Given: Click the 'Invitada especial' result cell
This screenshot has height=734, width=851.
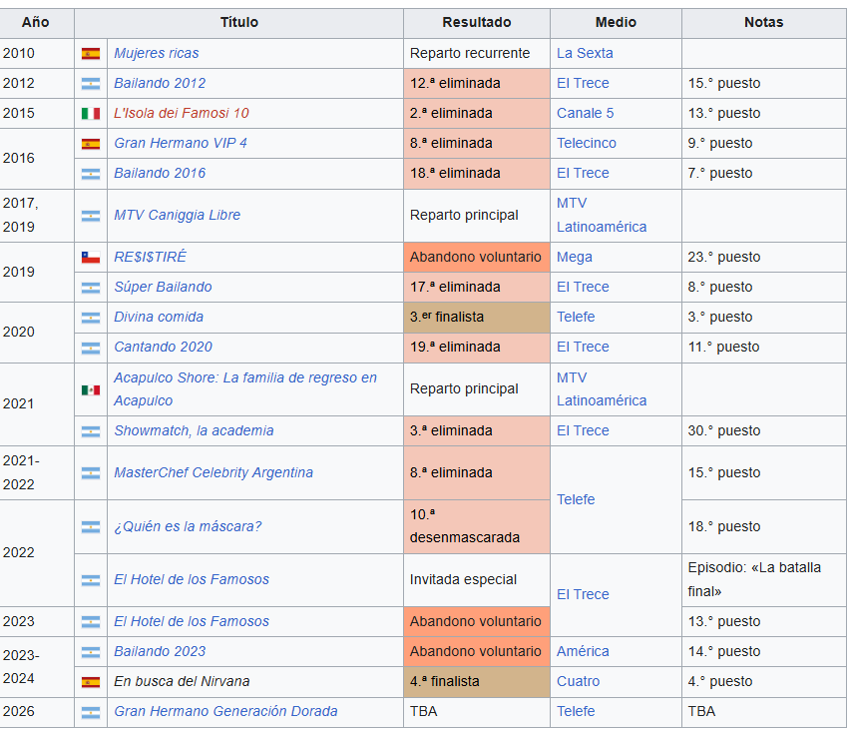Looking at the screenshot, I should [x=477, y=579].
